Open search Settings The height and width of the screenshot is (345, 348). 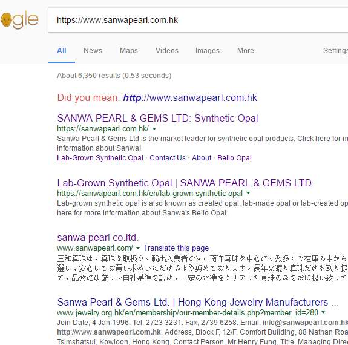pyautogui.click(x=335, y=51)
